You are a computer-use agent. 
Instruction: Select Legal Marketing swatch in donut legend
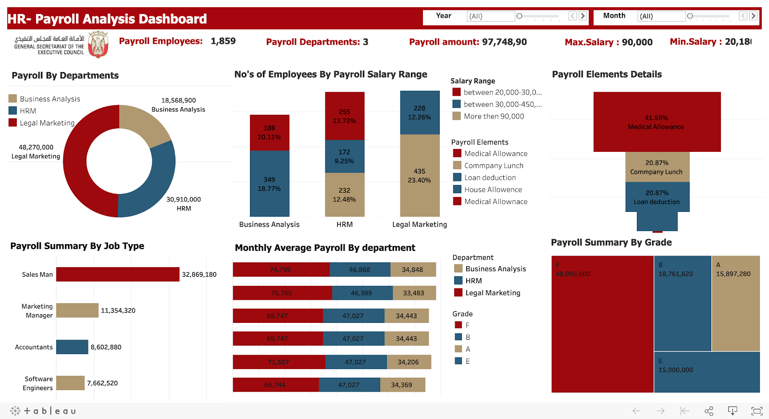(13, 123)
